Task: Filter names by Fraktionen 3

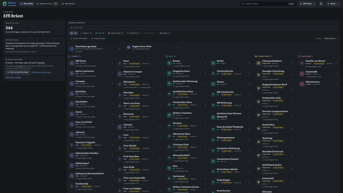Action: pyautogui.click(x=133, y=33)
